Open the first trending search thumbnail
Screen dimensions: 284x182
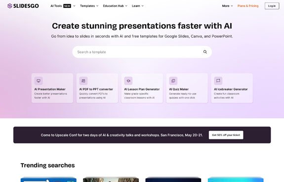coord(48,180)
